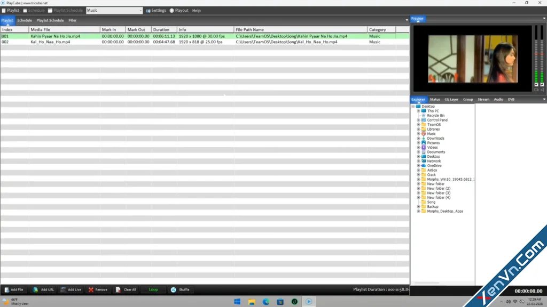
Task: Open Microsoft Edge from the taskbar
Action: (266, 302)
